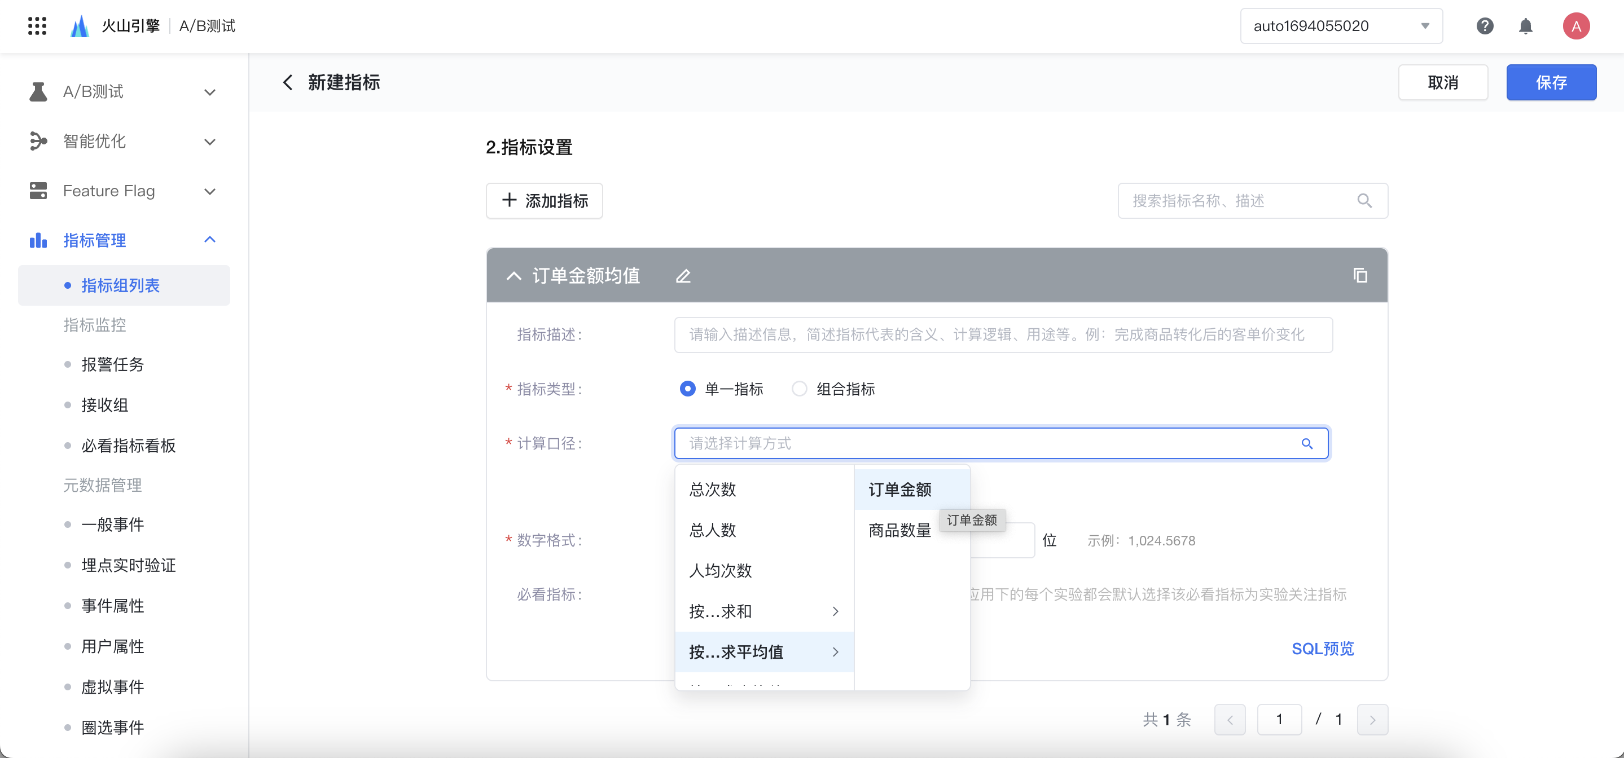Open the help question mark icon

(x=1485, y=26)
